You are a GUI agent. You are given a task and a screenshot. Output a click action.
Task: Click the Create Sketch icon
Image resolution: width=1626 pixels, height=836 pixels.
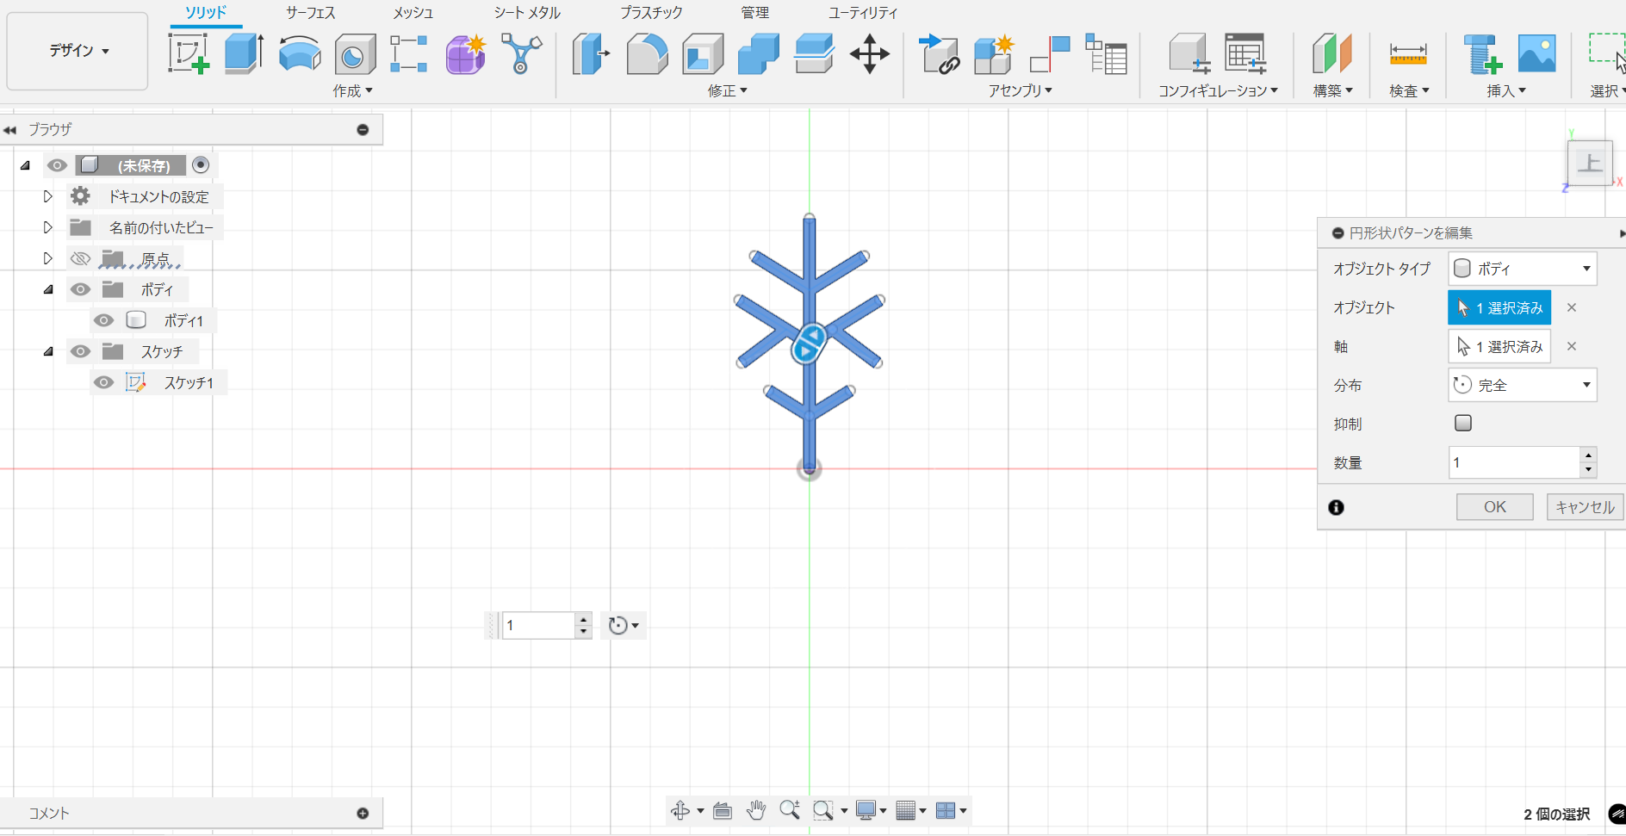coord(189,53)
